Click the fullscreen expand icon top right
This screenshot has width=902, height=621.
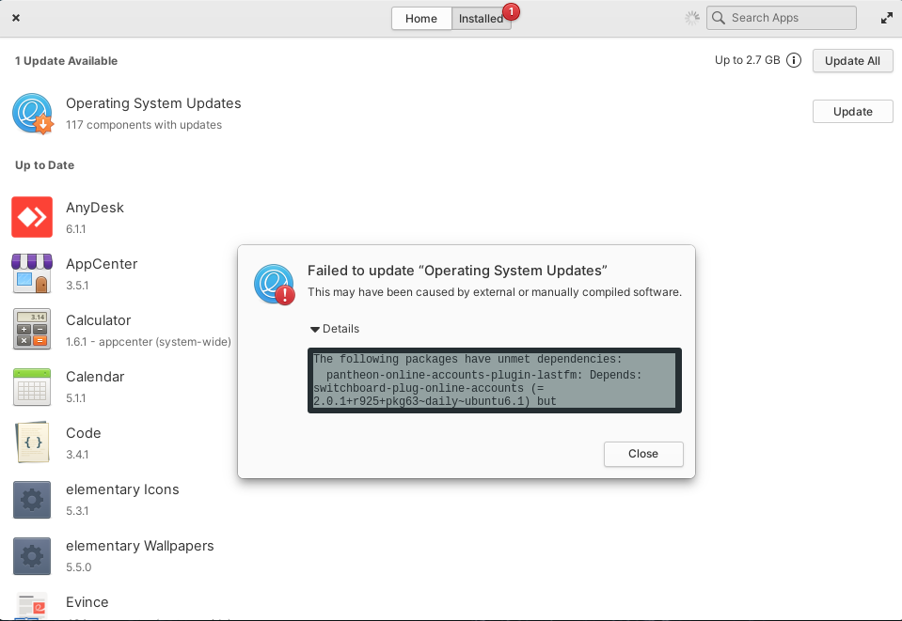coord(885,17)
